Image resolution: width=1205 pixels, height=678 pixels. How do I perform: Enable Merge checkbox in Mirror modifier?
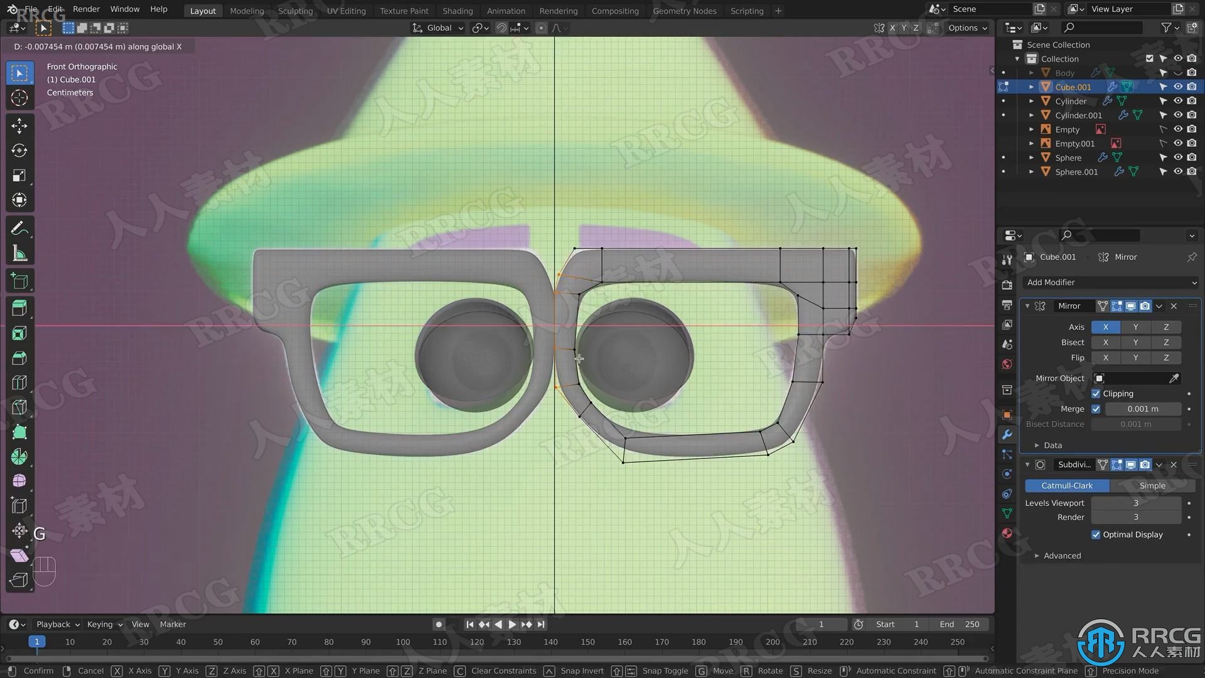[x=1096, y=409]
